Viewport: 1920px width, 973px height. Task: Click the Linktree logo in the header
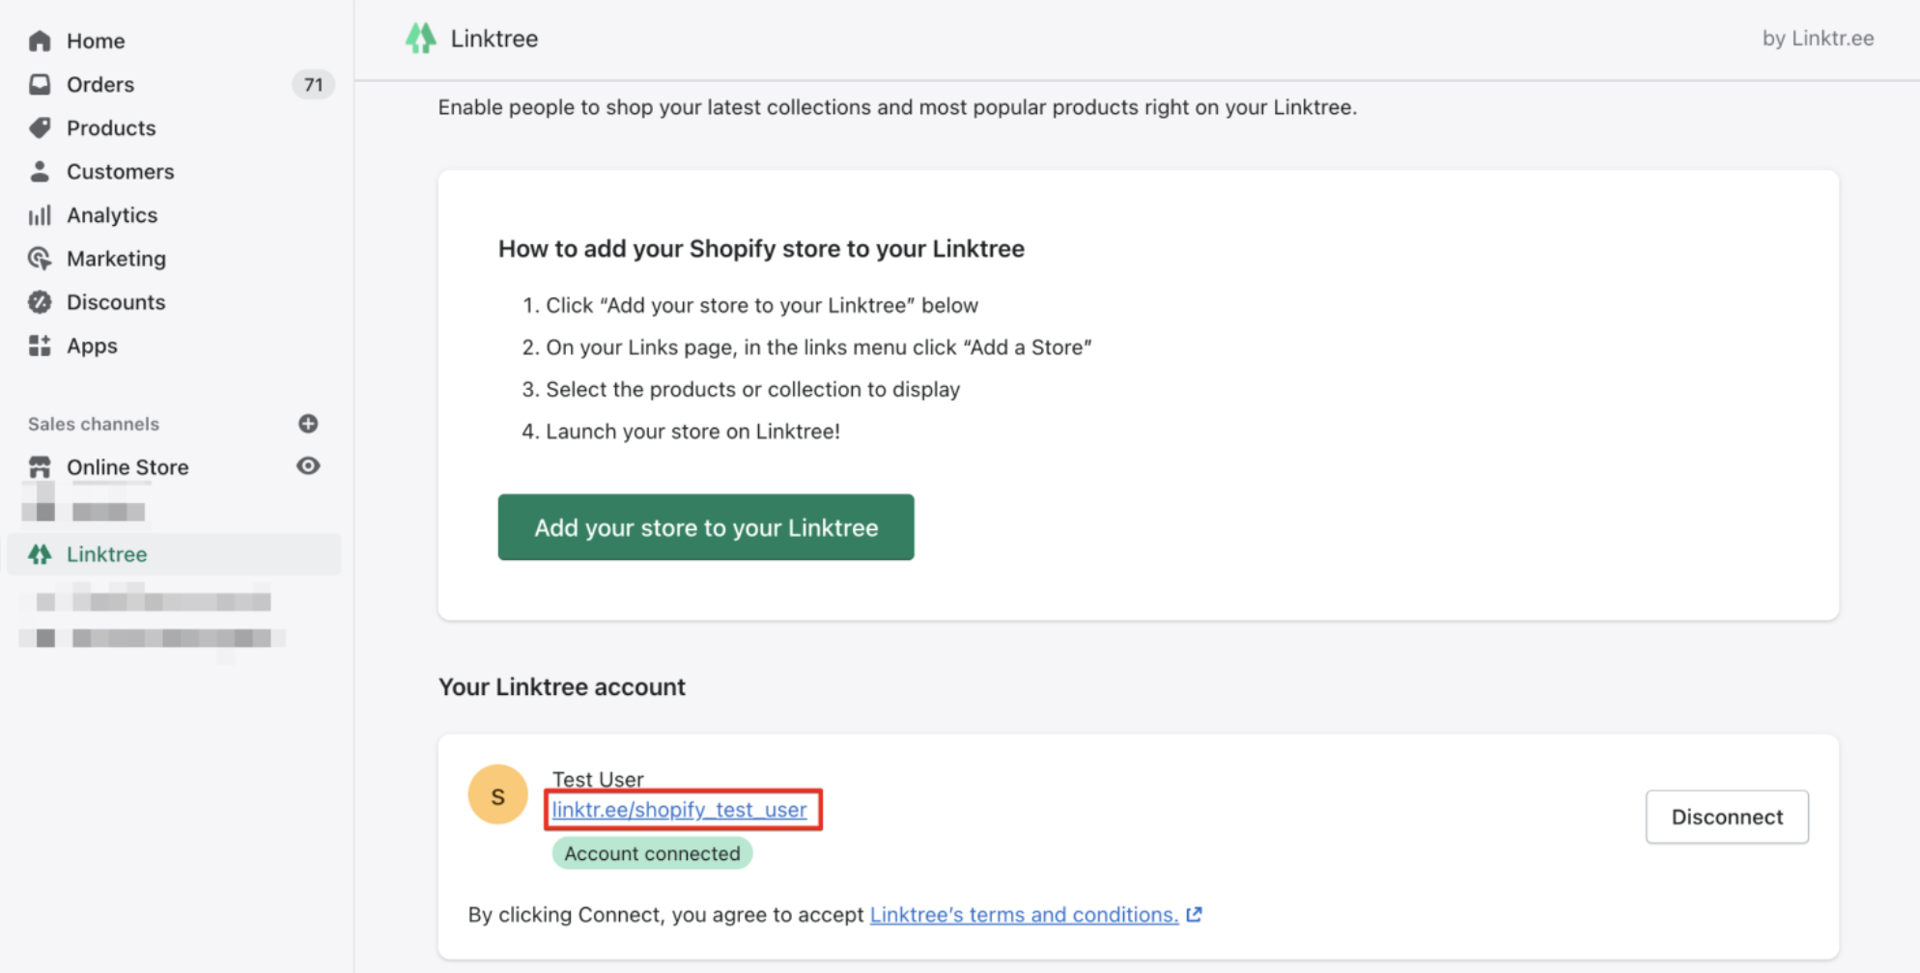click(x=421, y=38)
